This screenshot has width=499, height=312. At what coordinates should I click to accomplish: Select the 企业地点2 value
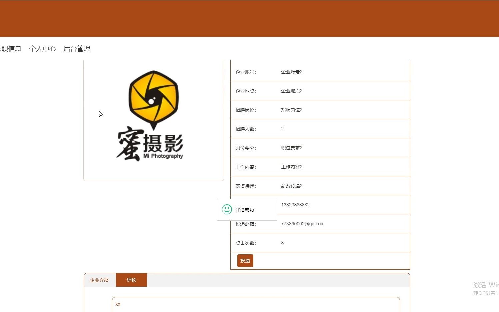(x=292, y=91)
